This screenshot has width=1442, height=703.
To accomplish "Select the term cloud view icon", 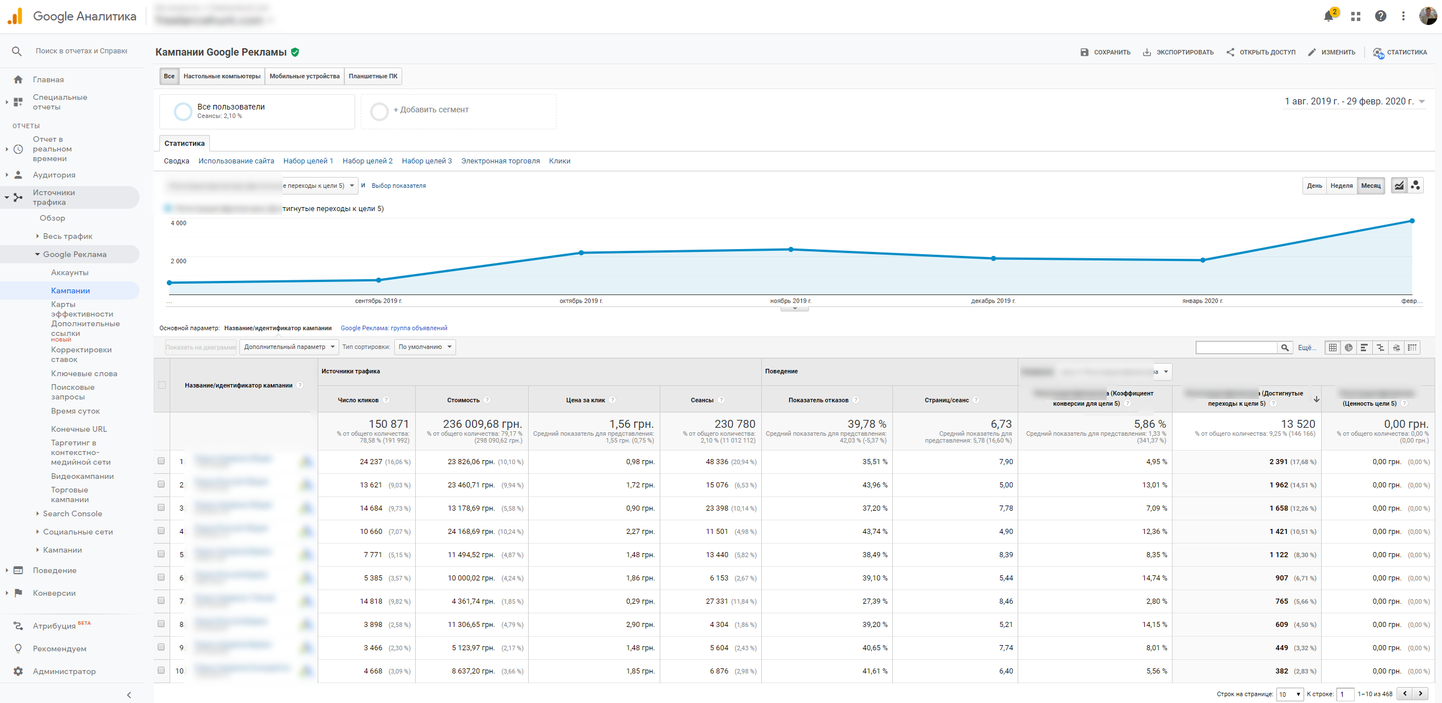I will tap(1396, 347).
